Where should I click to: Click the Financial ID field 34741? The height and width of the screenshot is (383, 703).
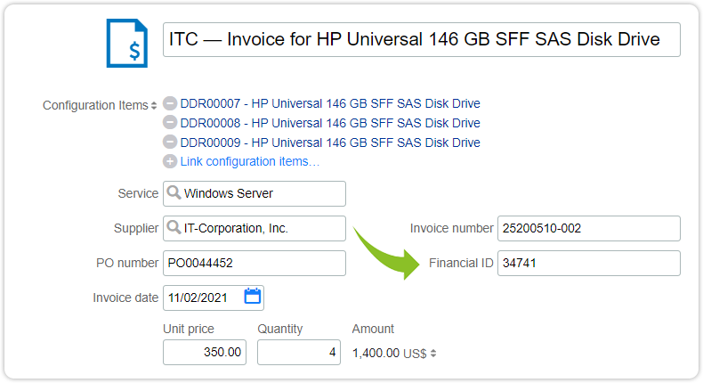[589, 263]
